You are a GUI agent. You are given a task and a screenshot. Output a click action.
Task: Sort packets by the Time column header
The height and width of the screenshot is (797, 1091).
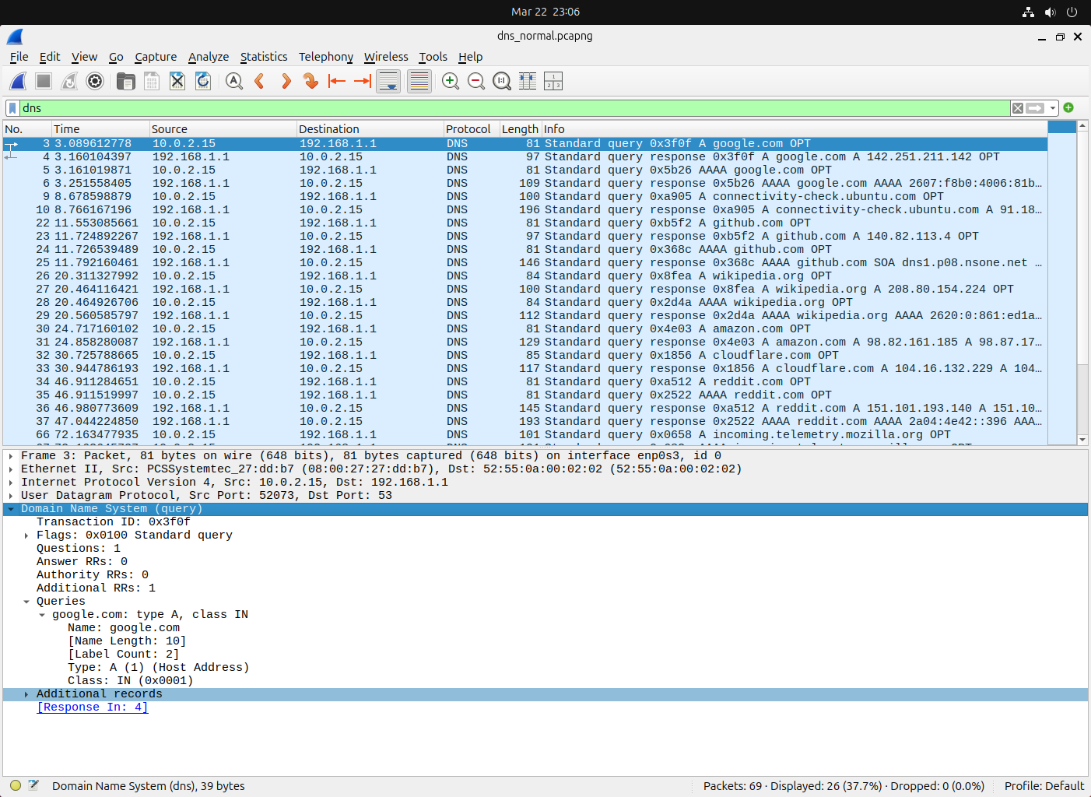100,129
